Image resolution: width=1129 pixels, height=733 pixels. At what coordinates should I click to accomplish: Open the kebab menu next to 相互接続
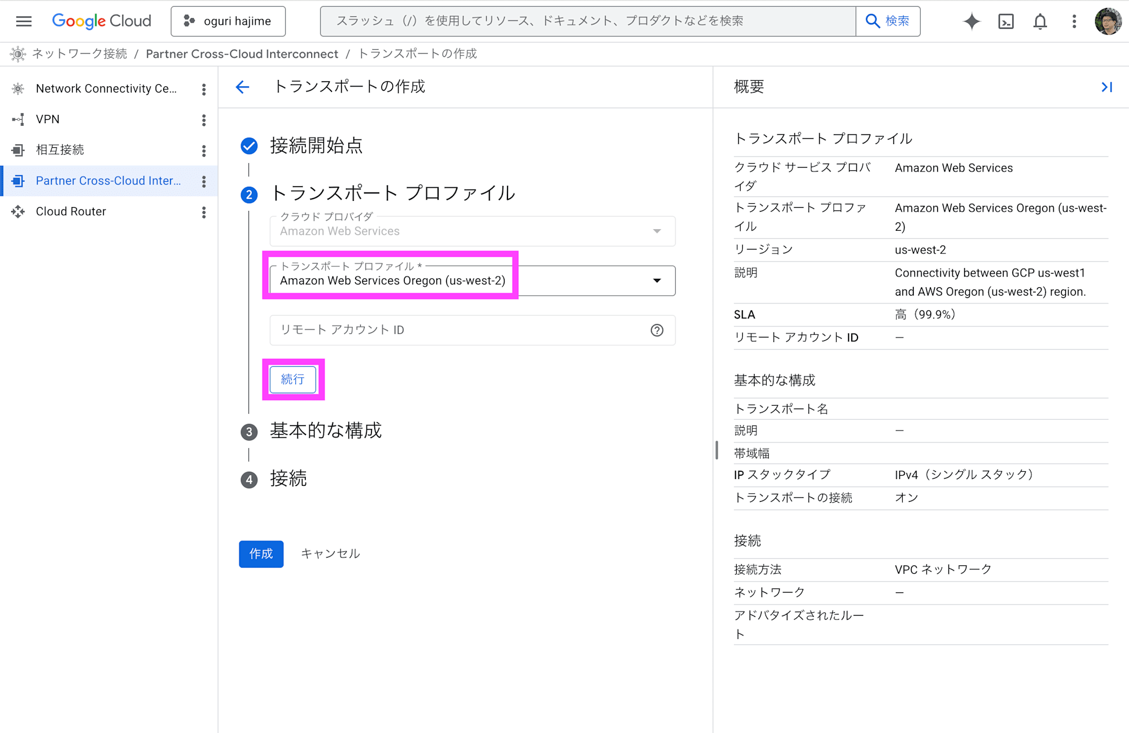(x=204, y=150)
